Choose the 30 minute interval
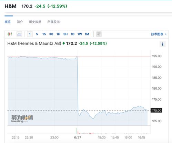This screenshot has width=172, height=143. pos(51,34)
